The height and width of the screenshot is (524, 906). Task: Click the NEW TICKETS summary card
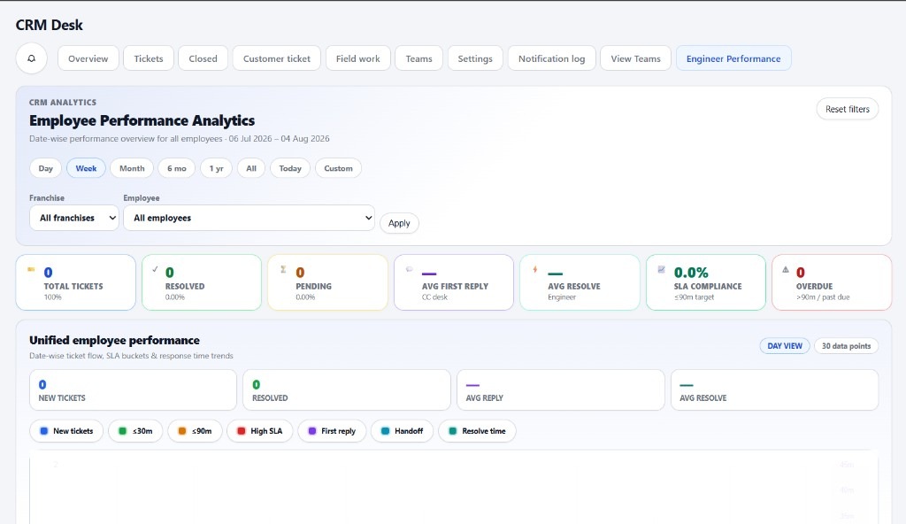[133, 390]
